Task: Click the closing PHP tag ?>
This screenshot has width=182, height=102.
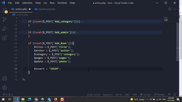Action: [x=24, y=80]
